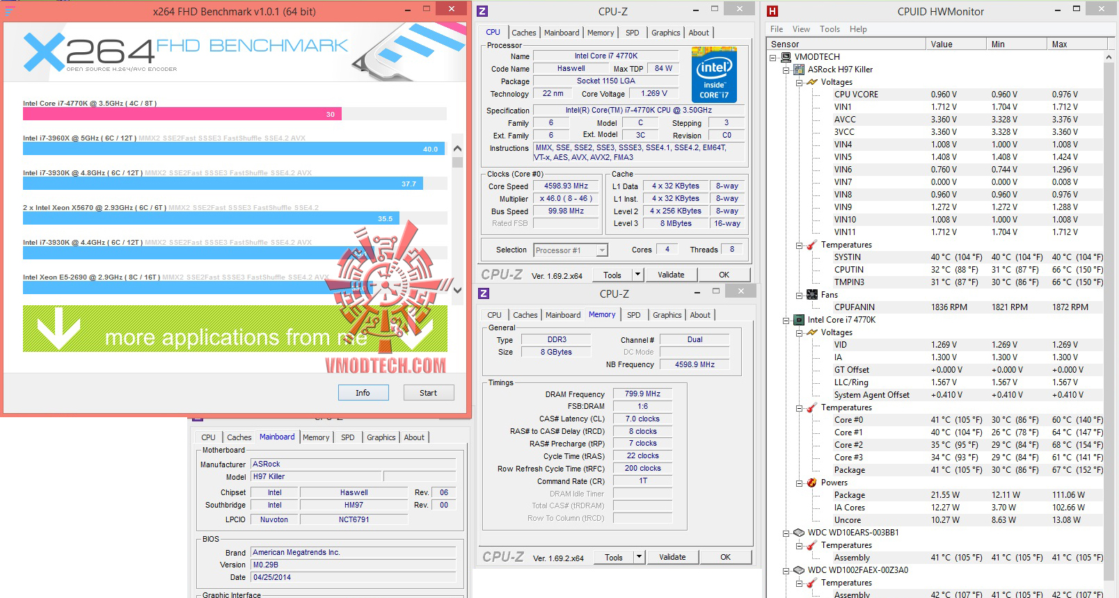The image size is (1119, 598).
Task: Click the thermometer icon above the Core #0 row
Action: 812,407
